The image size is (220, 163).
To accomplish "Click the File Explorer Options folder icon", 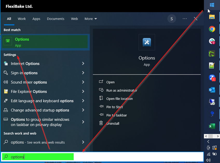I will [x=6, y=91].
